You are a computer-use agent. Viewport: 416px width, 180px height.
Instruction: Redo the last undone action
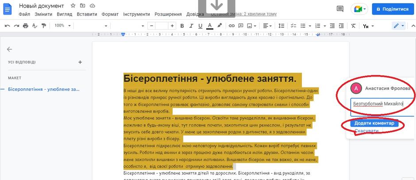16,26
